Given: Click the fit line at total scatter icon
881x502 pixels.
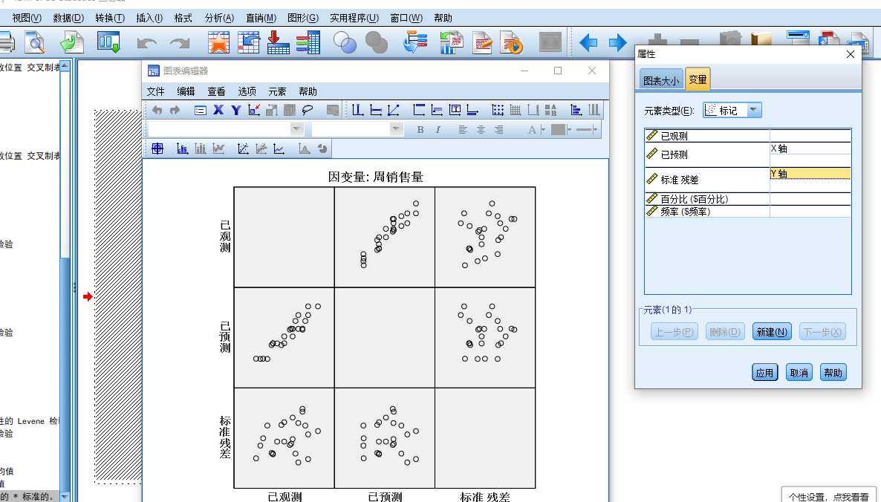Looking at the screenshot, I should (243, 149).
